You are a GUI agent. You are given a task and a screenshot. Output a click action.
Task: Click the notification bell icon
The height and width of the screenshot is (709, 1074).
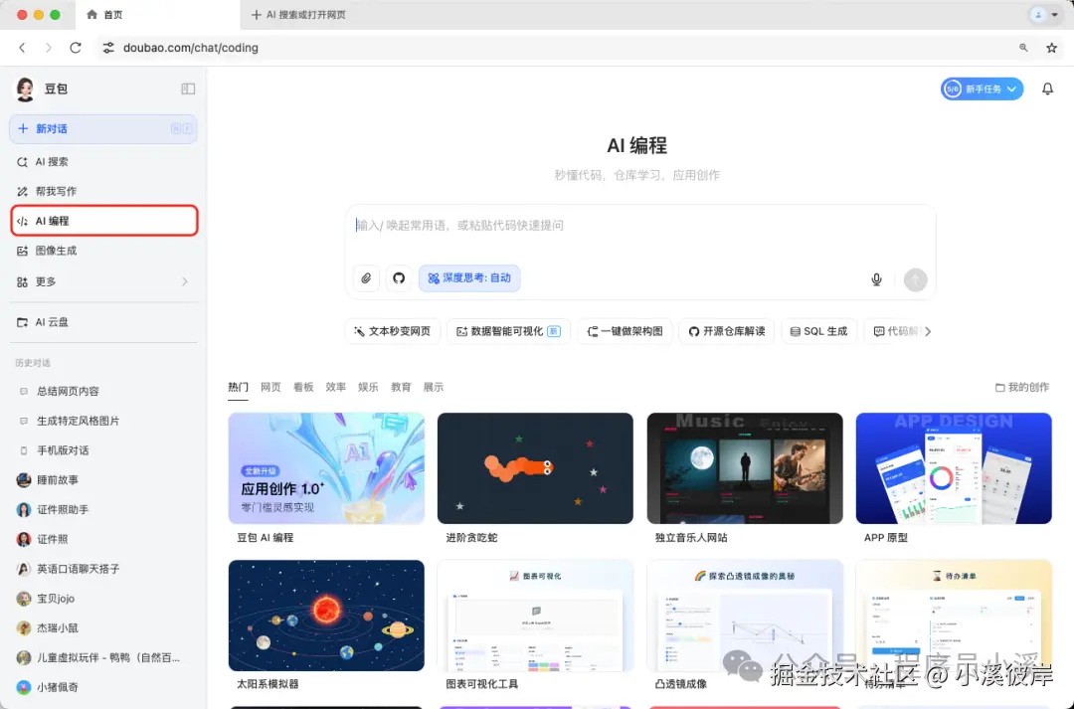1047,89
